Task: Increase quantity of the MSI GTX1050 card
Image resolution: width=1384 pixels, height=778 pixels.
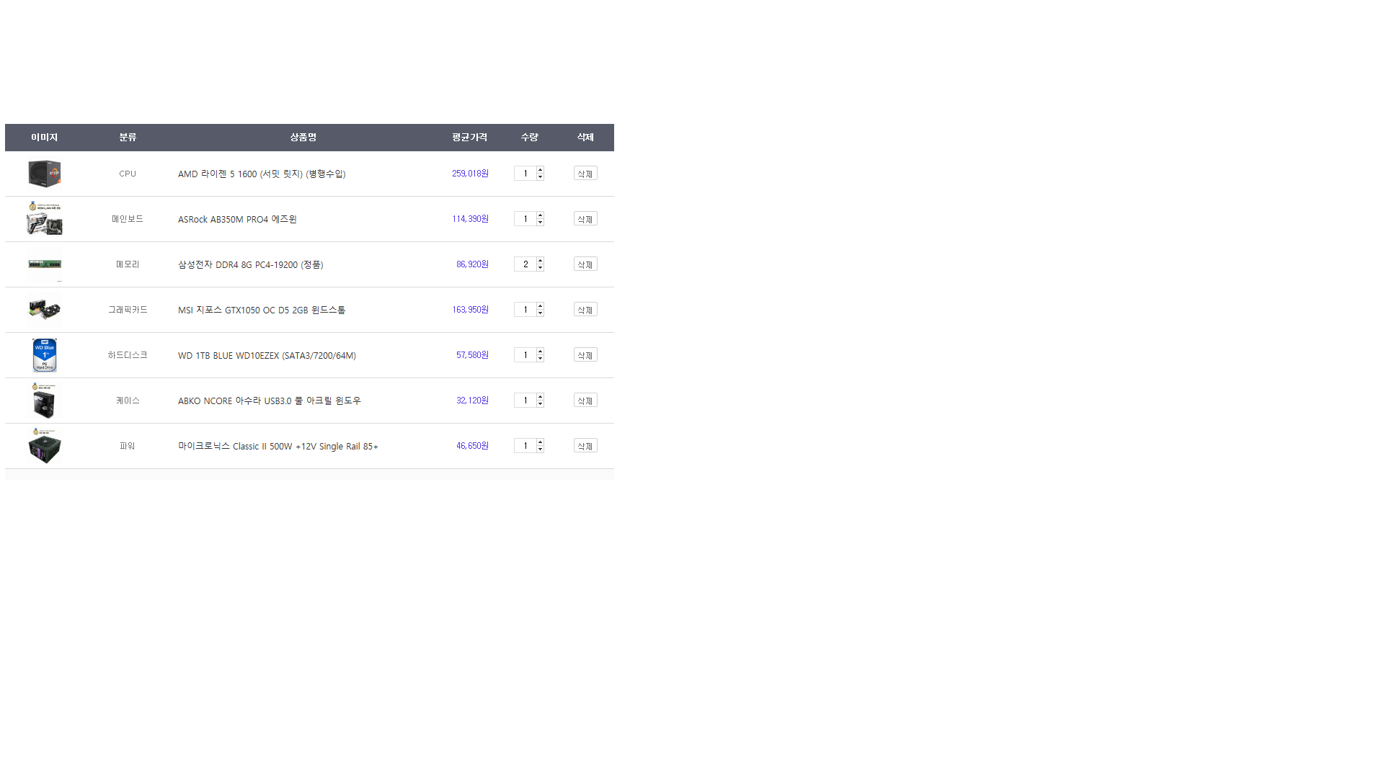Action: (x=541, y=306)
